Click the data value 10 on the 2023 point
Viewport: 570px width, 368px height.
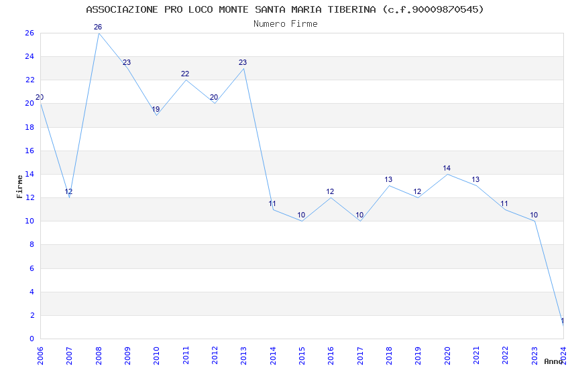pos(534,215)
